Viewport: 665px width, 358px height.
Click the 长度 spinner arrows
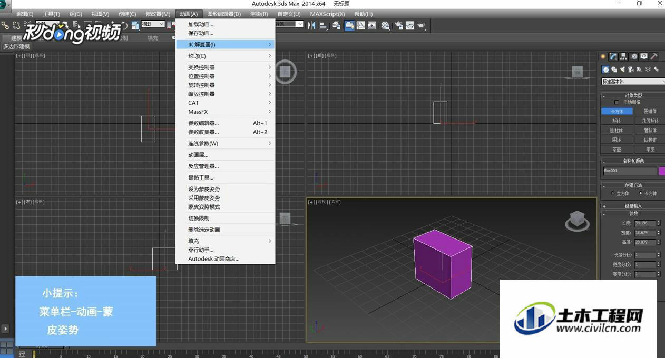[x=658, y=223]
